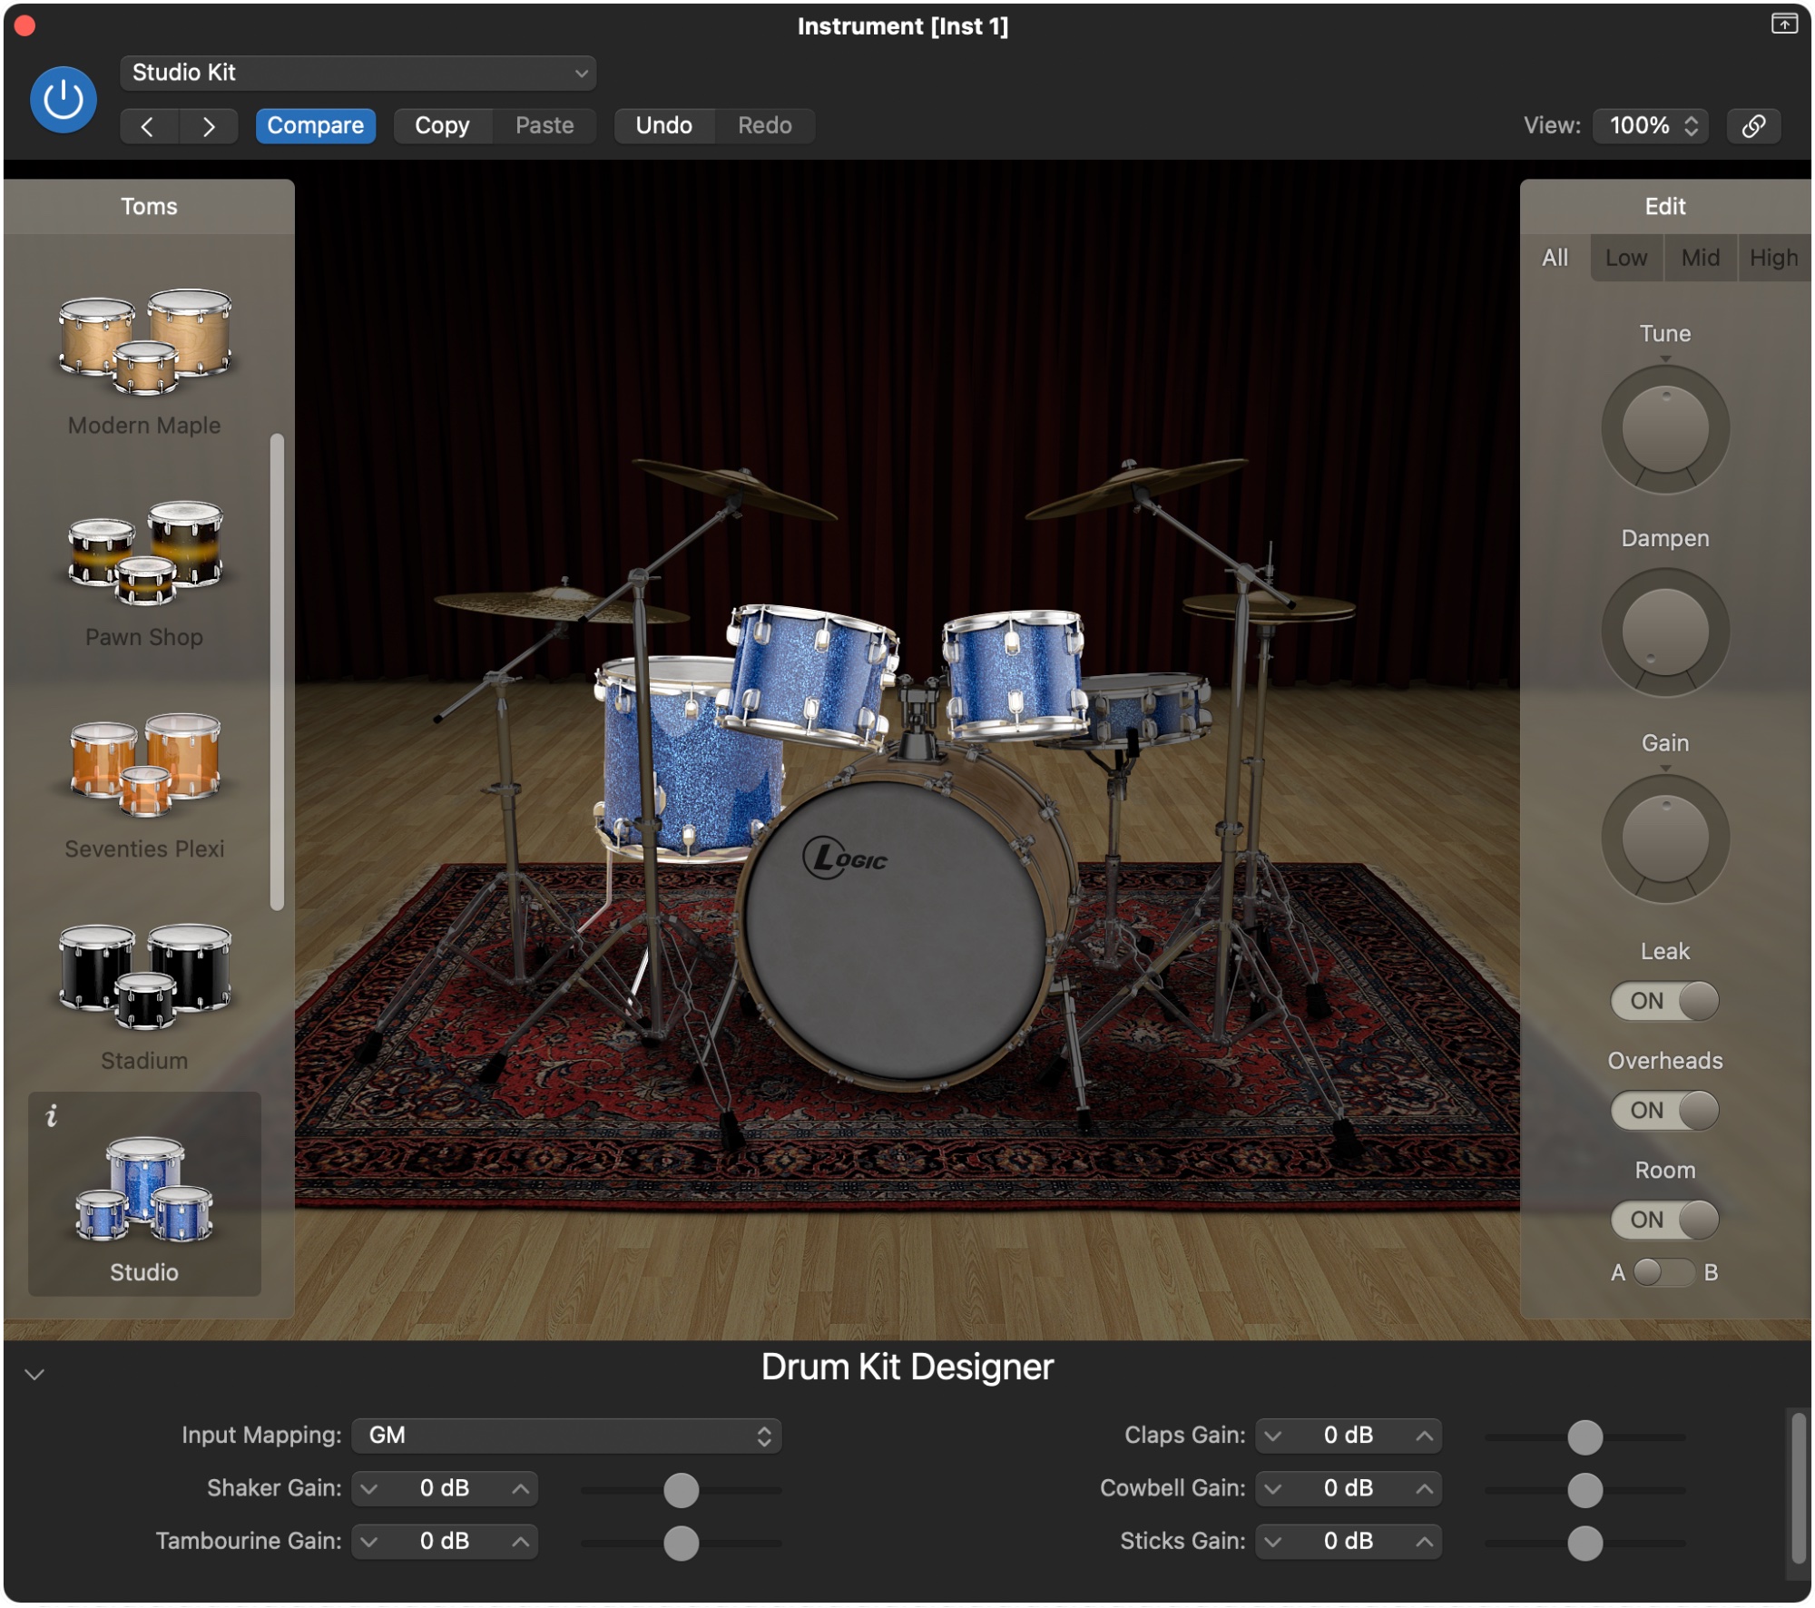1815x1608 pixels.
Task: Increase Tambourine Gain with up chevron
Action: pyautogui.click(x=520, y=1542)
